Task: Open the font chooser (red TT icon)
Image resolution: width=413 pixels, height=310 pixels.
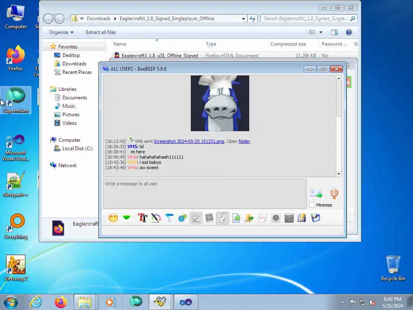Action: click(142, 218)
